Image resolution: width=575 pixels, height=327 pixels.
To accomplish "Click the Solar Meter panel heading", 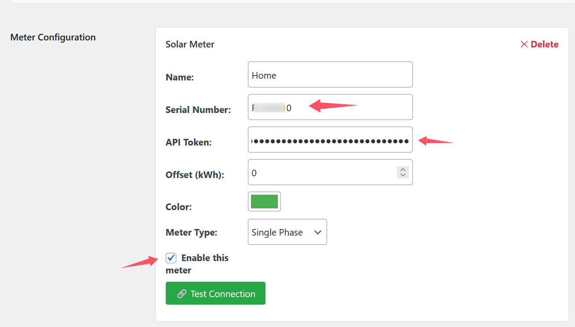I will (190, 44).
